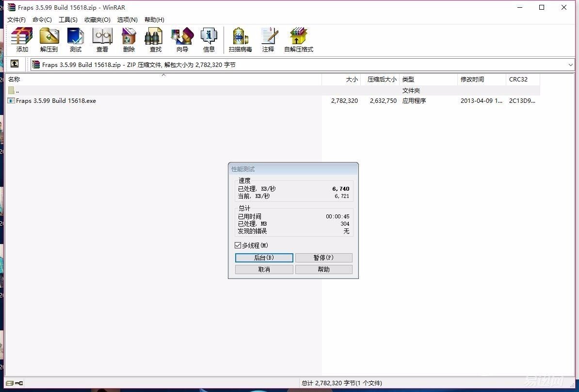
Task: Click the 2013-04-09 modified date cell
Action: click(x=481, y=101)
